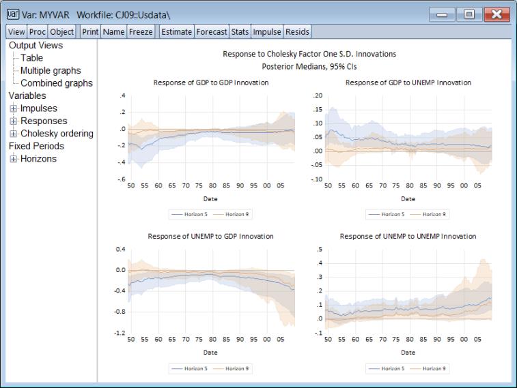Image resolution: width=517 pixels, height=388 pixels.
Task: Open the View menu button
Action: click(x=16, y=31)
